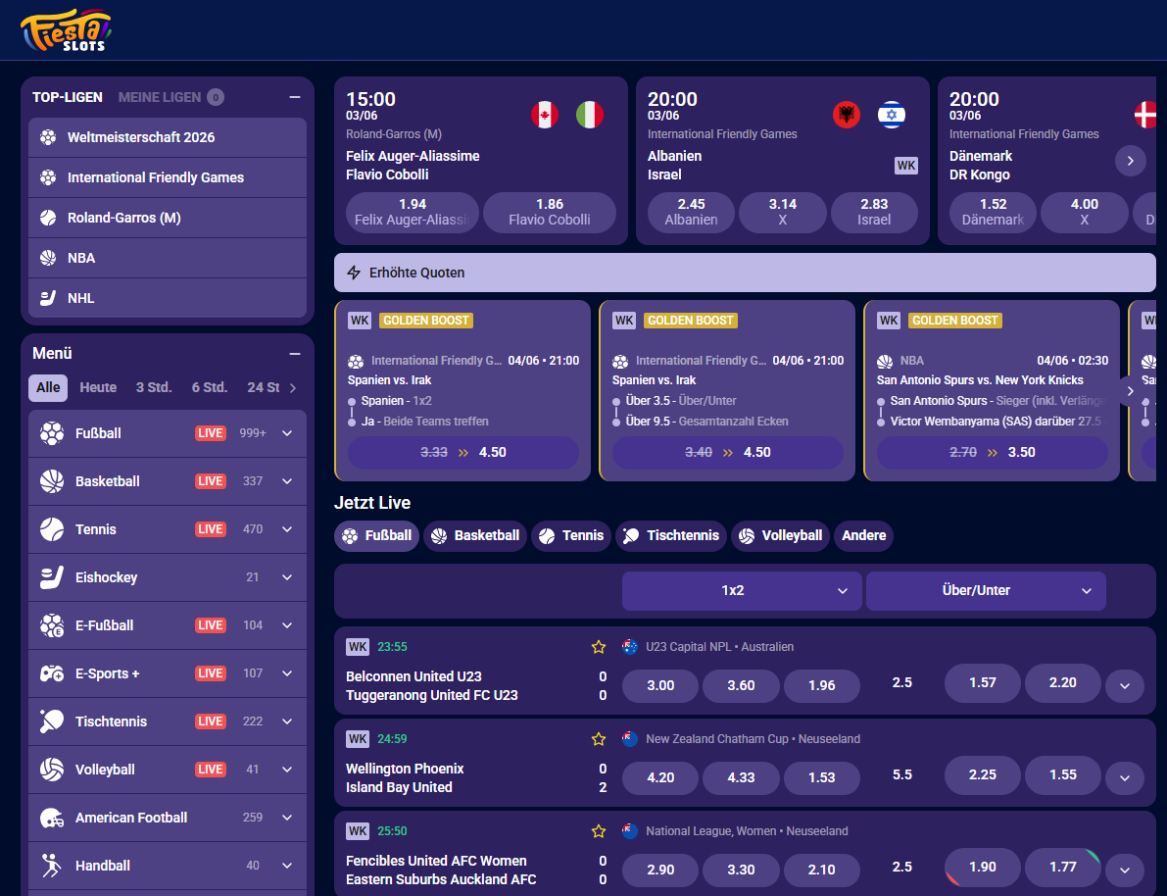
Task: Click the American Football helmet icon
Action: (x=51, y=818)
